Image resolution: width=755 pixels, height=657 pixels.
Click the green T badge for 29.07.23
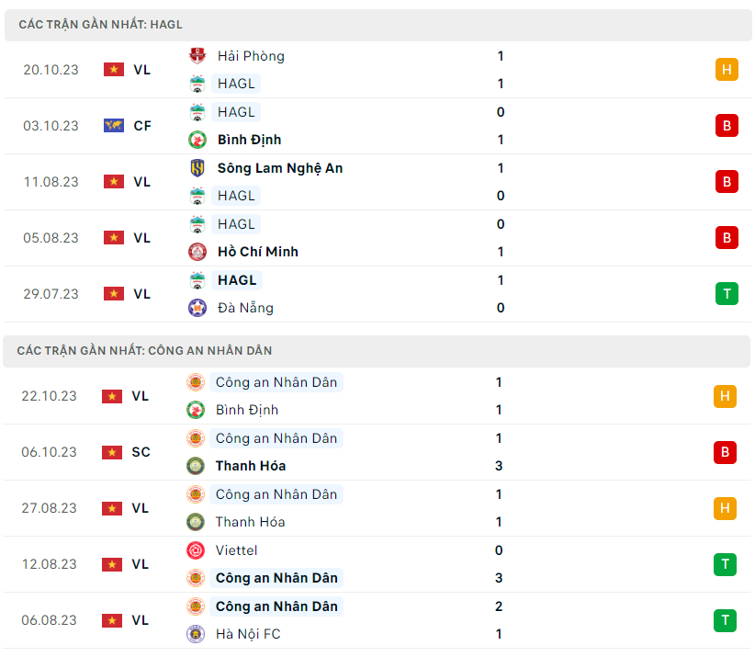727,293
